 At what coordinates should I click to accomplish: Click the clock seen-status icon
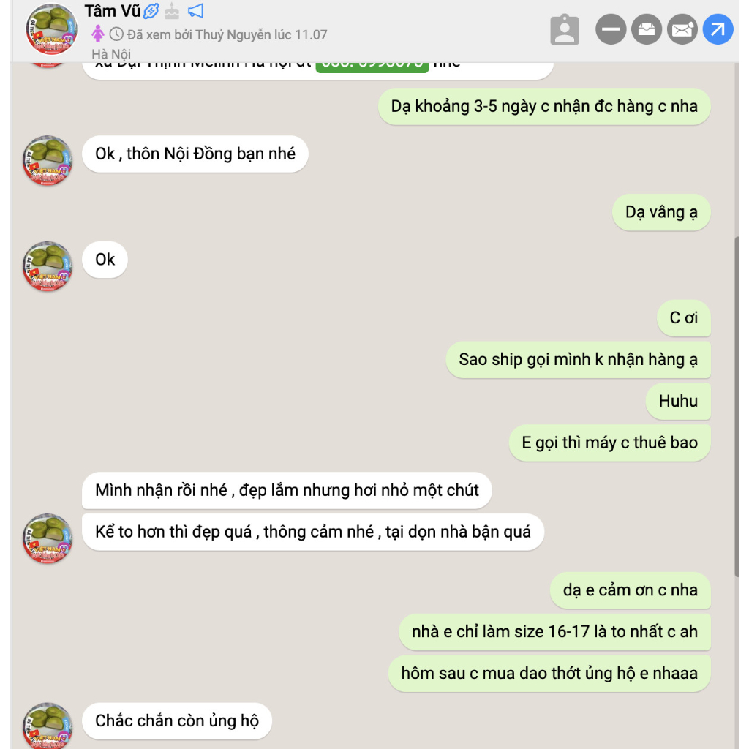point(116,34)
